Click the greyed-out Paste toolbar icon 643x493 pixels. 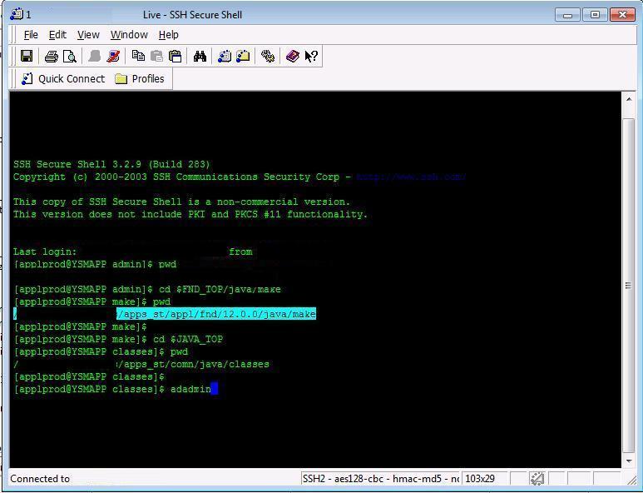(156, 56)
